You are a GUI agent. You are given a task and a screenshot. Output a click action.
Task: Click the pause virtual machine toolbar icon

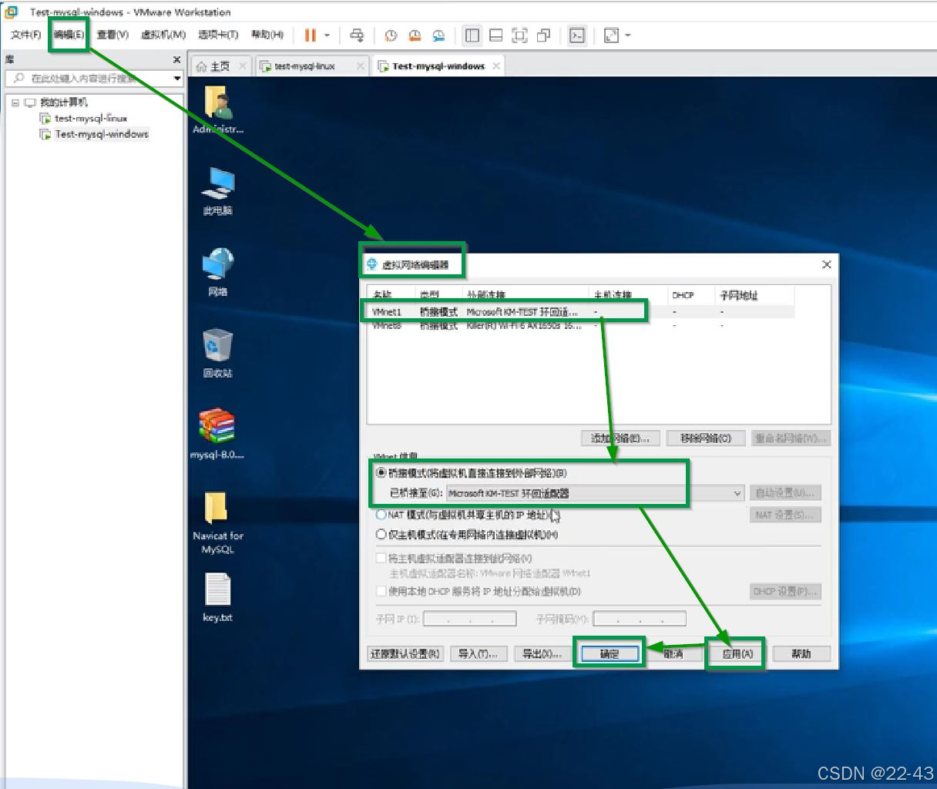(x=310, y=35)
